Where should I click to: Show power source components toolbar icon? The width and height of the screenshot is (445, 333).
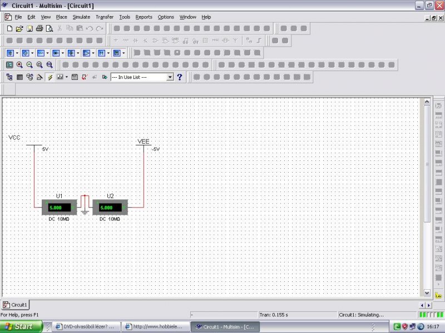pyautogui.click(x=10, y=53)
